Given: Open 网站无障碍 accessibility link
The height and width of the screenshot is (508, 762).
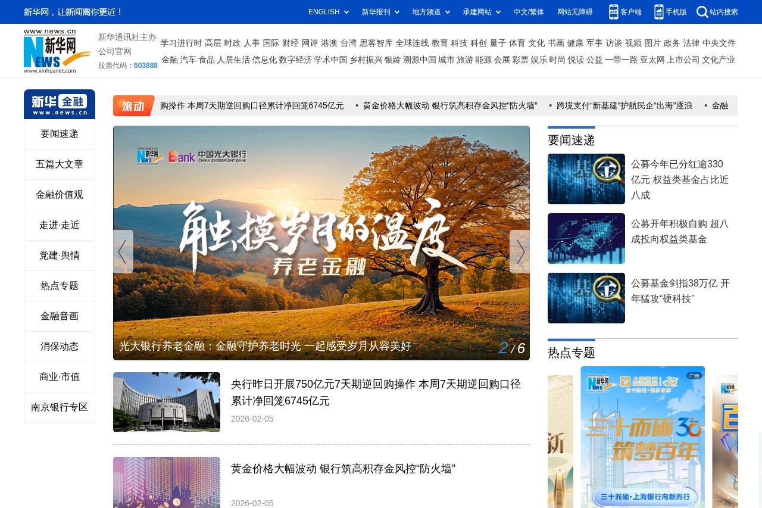Looking at the screenshot, I should 575,12.
